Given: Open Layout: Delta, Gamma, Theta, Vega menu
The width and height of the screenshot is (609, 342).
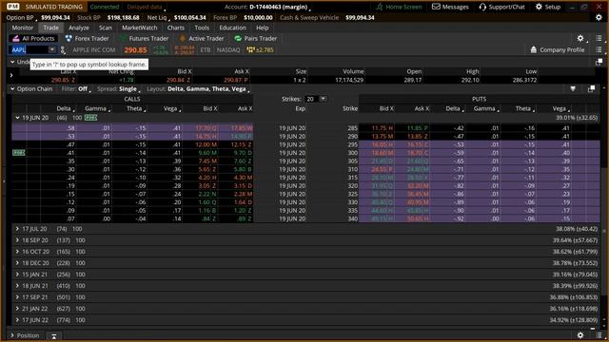Looking at the screenshot, I should point(198,89).
